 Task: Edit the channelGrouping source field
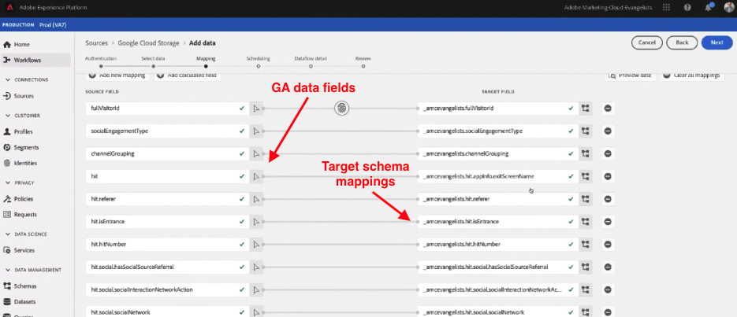167,154
